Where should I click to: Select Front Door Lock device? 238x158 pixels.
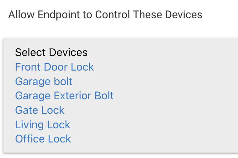coord(54,67)
